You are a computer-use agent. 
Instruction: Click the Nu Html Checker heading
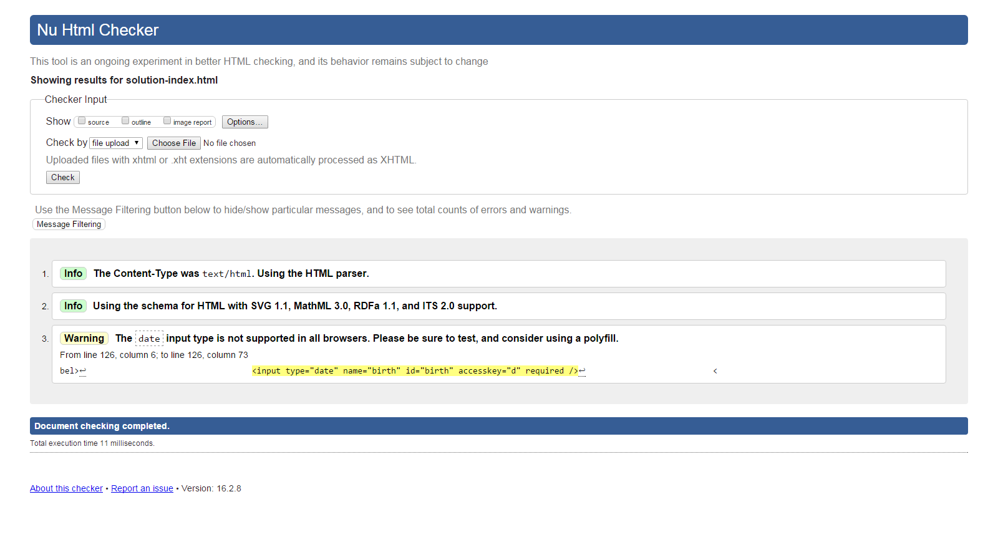(x=98, y=30)
